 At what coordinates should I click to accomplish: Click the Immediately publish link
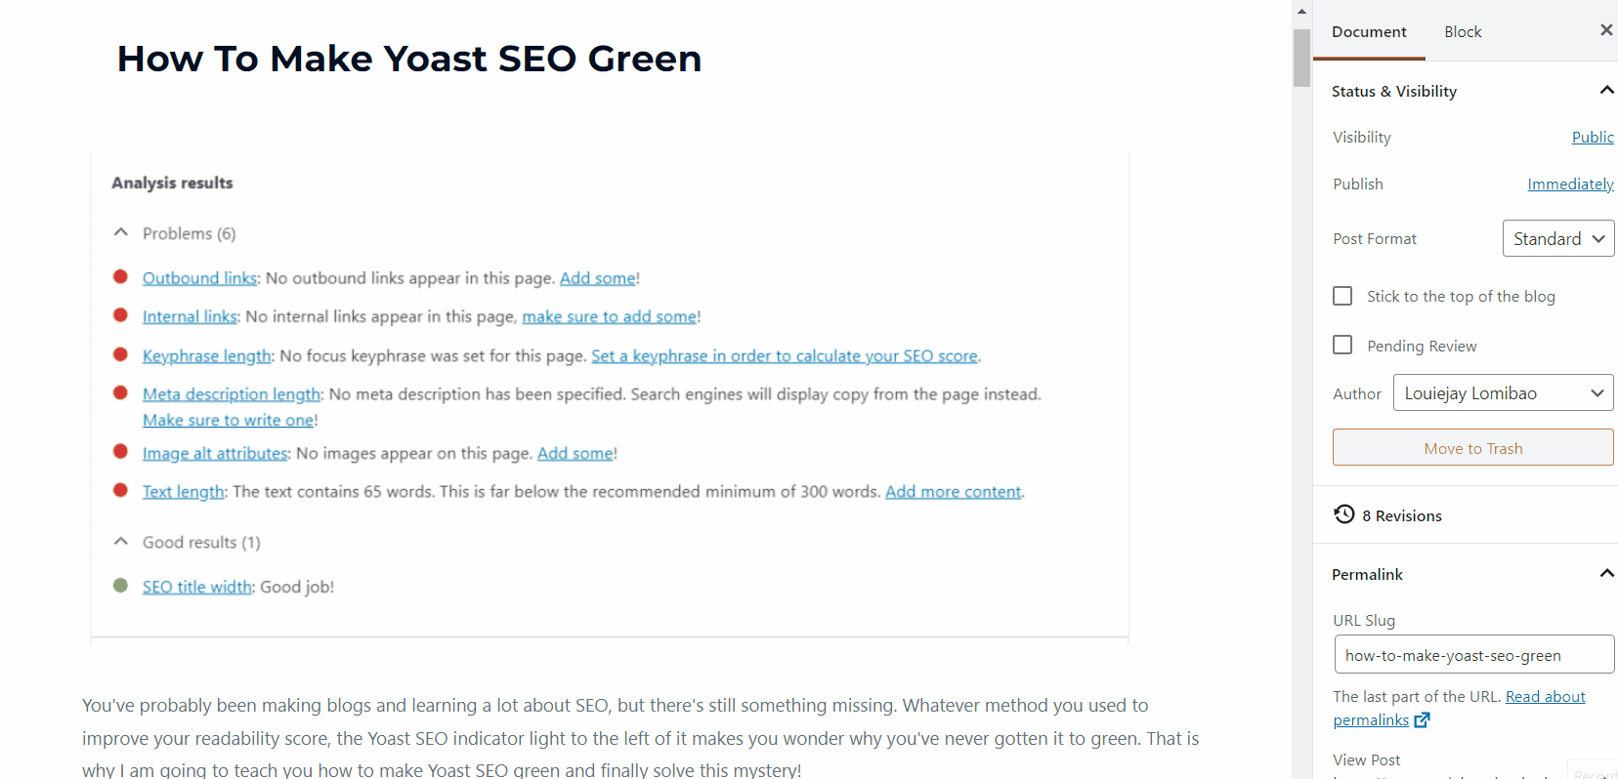pos(1570,184)
